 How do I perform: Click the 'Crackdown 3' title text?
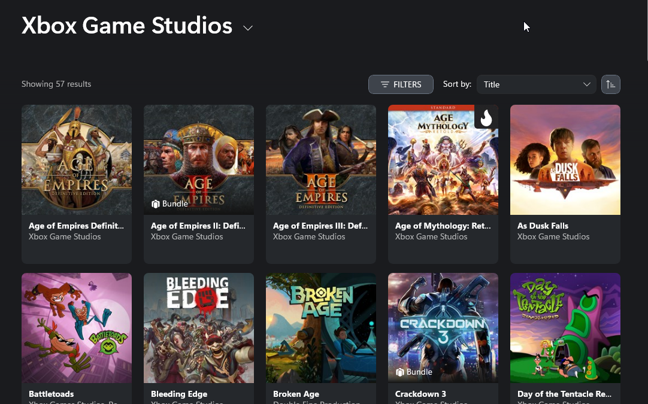click(420, 394)
